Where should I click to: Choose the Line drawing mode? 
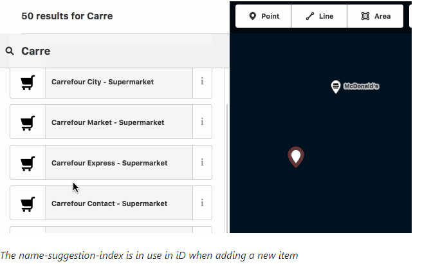(x=319, y=16)
